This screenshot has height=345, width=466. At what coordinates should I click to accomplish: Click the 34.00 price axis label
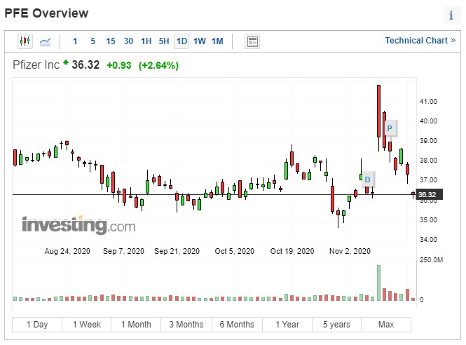pos(428,239)
